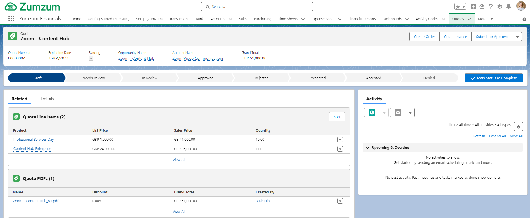The height and width of the screenshot is (218, 530).
Task: Open row actions for Content Hub Enterprise
Action: coord(340,149)
